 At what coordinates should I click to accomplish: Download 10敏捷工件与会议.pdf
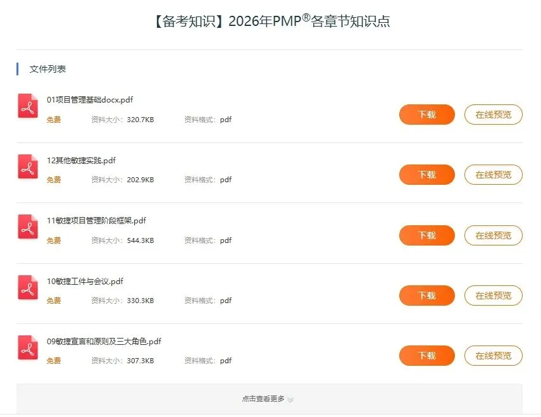click(x=427, y=296)
